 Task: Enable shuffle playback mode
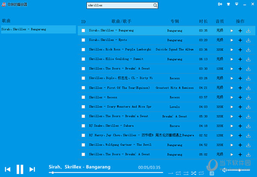pos(194,173)
